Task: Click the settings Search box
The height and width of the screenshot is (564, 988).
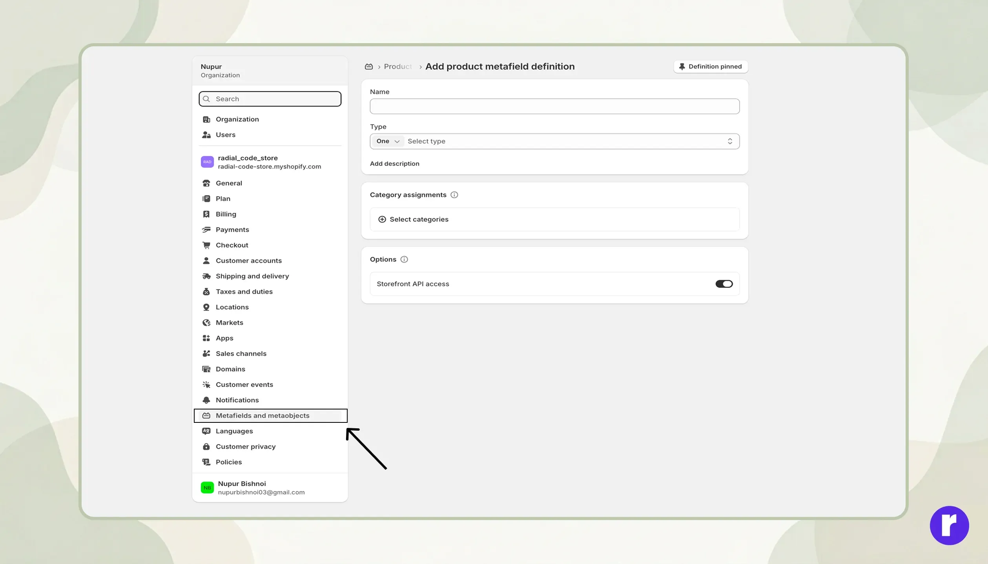Action: [x=270, y=99]
